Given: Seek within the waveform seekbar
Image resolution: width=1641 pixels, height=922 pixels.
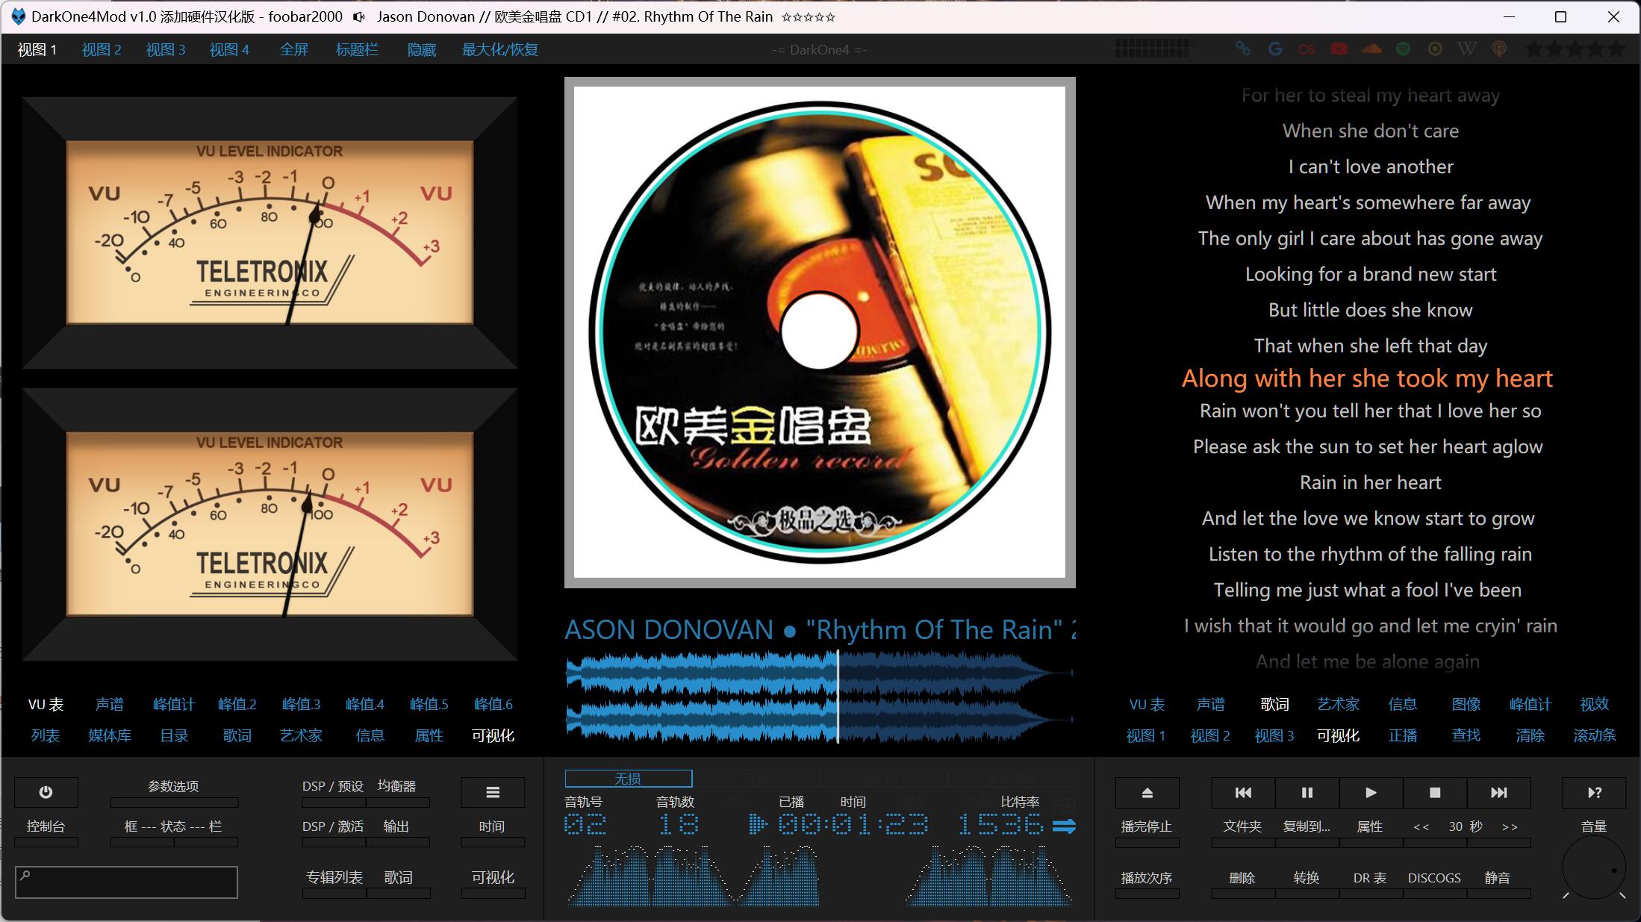Looking at the screenshot, I should click(x=820, y=697).
